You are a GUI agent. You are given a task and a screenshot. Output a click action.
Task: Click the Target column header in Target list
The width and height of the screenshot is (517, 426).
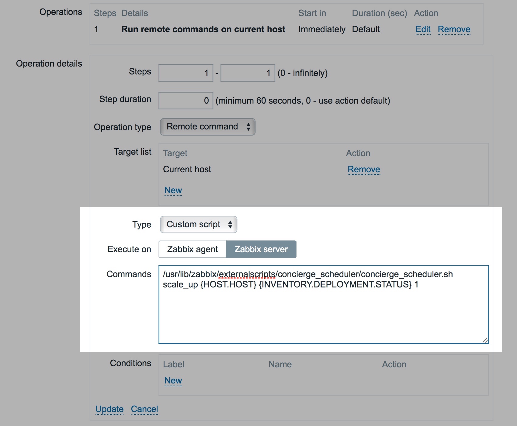click(175, 153)
